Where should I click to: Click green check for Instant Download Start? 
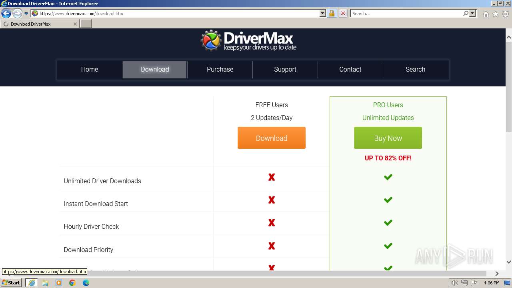click(388, 200)
